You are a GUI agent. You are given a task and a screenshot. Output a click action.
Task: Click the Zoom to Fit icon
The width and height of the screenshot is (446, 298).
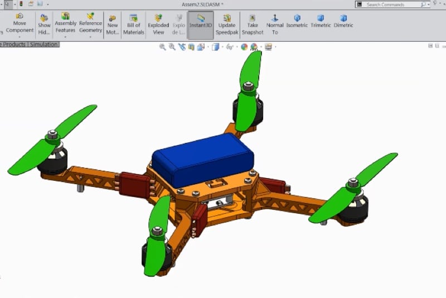162,47
